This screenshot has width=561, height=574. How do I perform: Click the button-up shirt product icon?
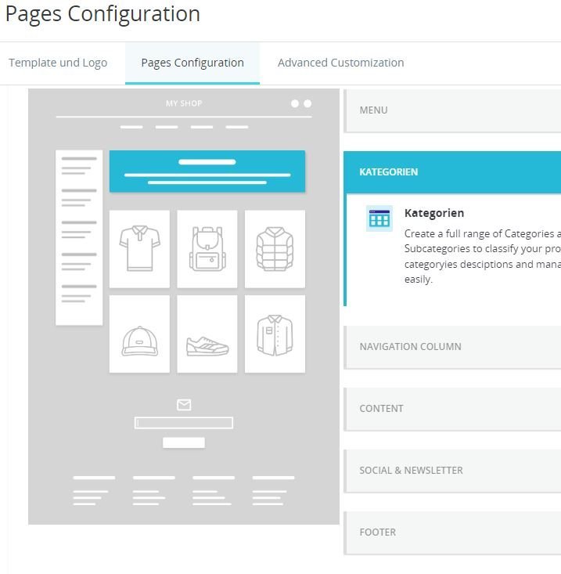click(275, 334)
